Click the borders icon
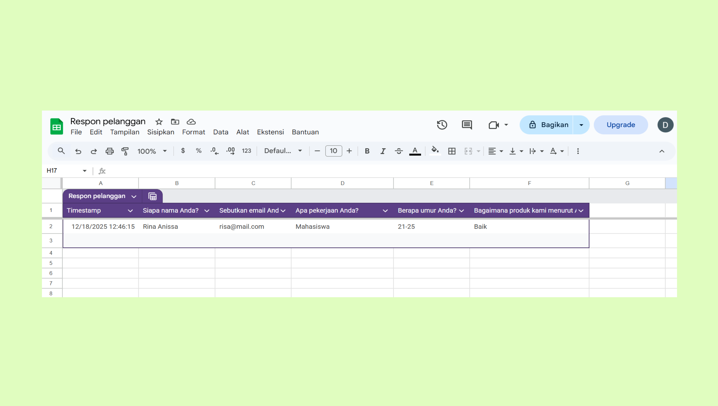 click(x=452, y=151)
